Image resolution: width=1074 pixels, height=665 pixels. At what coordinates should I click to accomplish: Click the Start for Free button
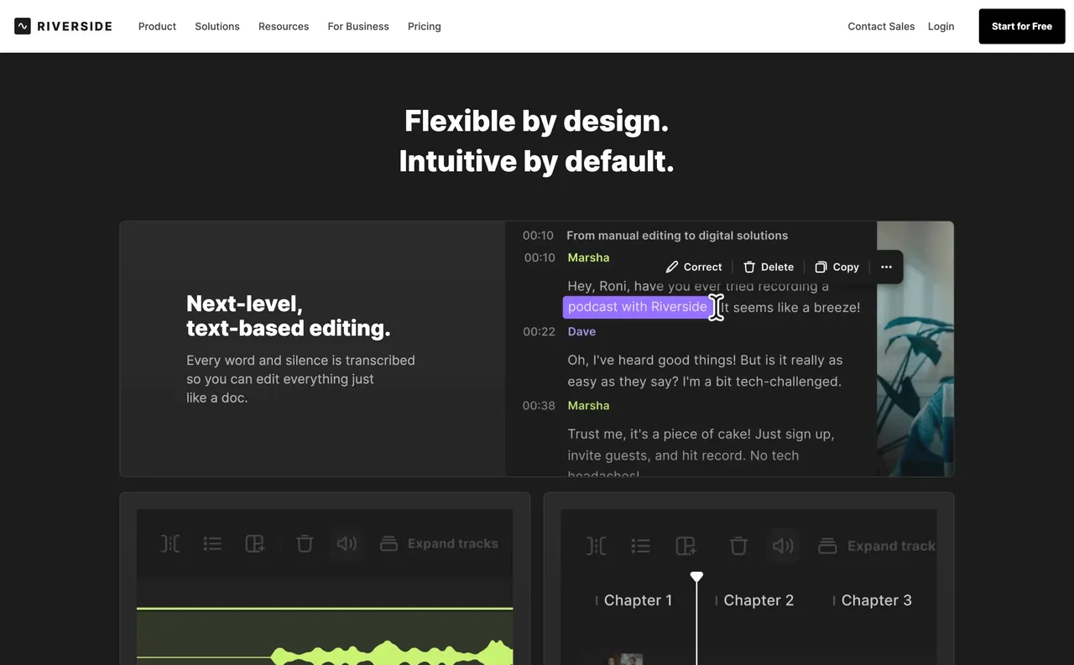pyautogui.click(x=1021, y=26)
